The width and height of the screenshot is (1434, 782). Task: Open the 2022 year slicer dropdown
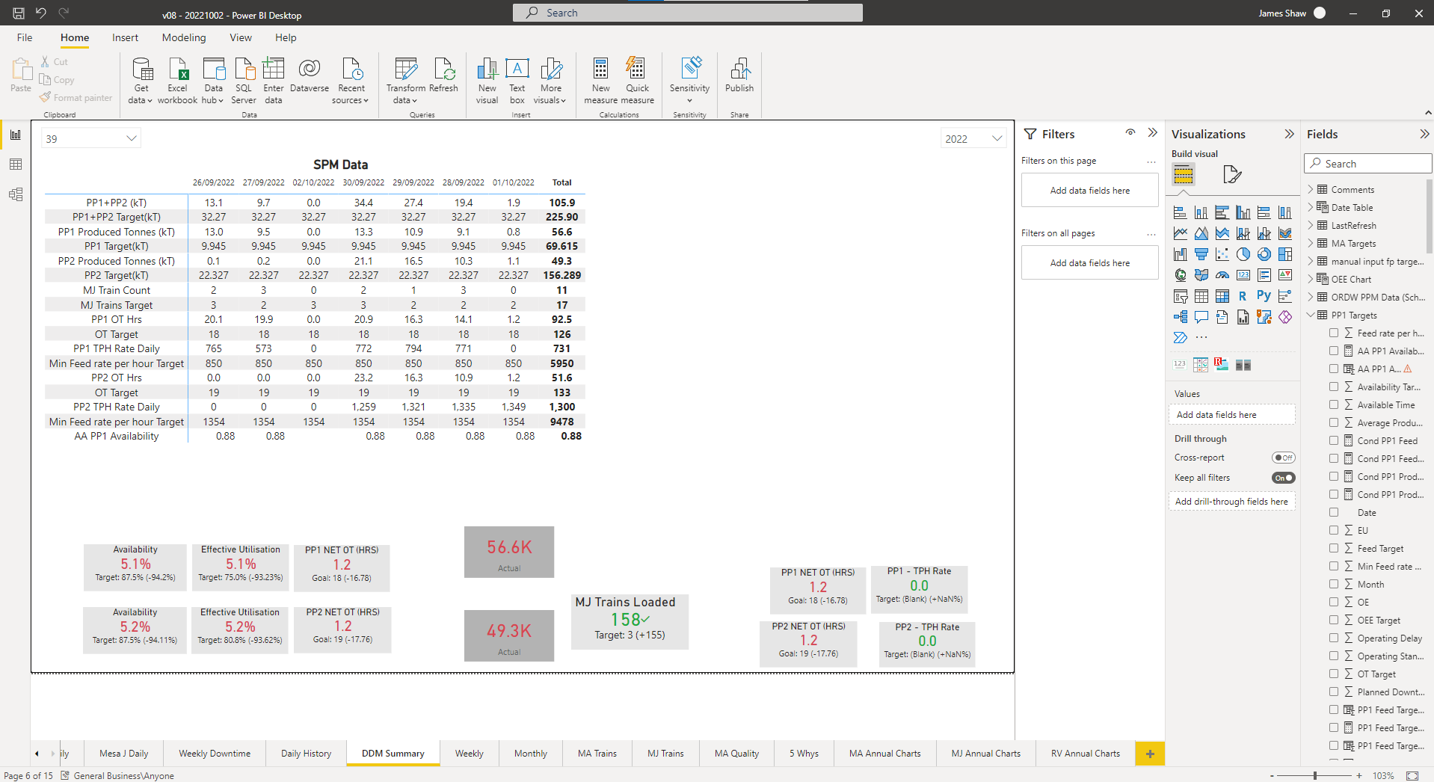(973, 138)
